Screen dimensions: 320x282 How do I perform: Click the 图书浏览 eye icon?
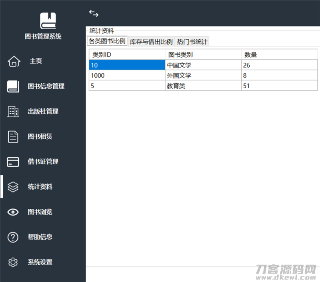tap(13, 212)
